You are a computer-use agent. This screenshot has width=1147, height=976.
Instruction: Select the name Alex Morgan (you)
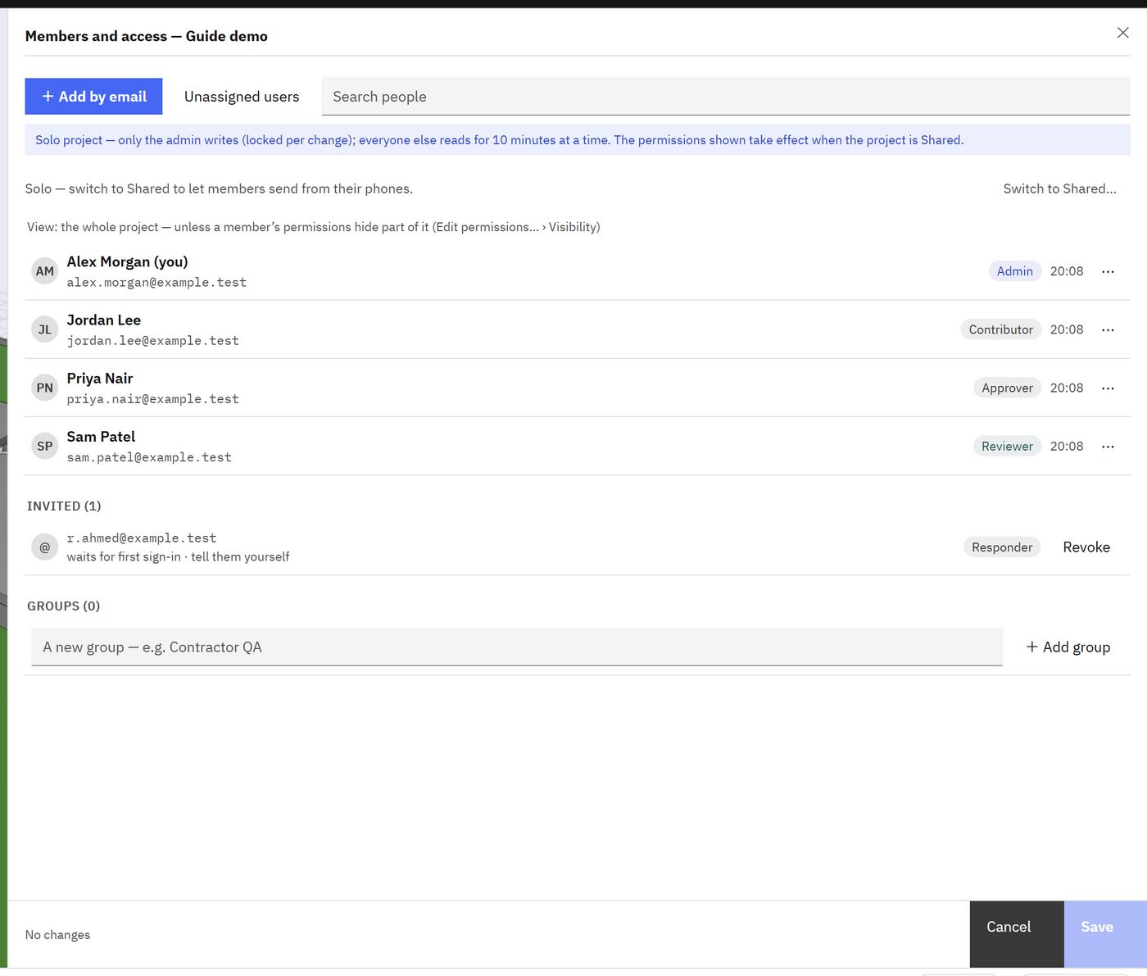127,261
